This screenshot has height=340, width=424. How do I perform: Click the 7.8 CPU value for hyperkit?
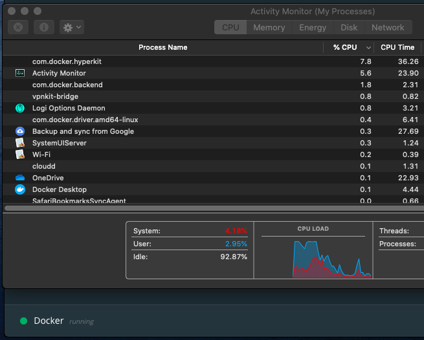[366, 61]
